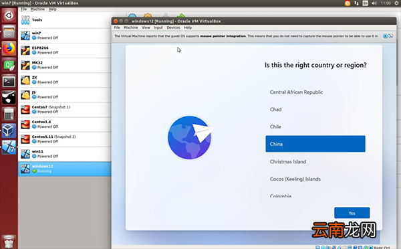Click Settings orange gear in Manager toolbar
This screenshot has height=249, width=401.
(x=148, y=15)
